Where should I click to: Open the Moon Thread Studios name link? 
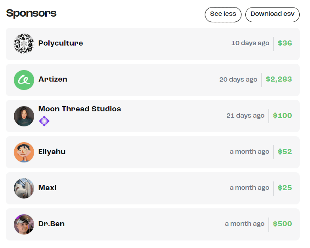(80, 109)
